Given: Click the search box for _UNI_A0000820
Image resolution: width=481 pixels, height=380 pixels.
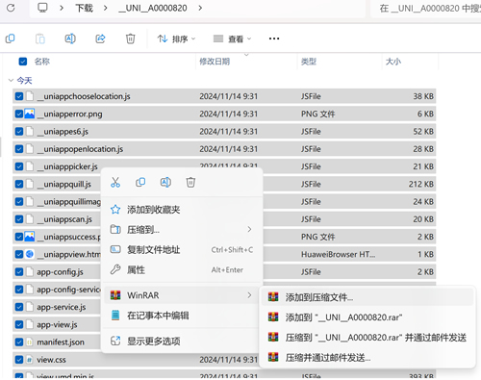Looking at the screenshot, I should click(x=426, y=9).
